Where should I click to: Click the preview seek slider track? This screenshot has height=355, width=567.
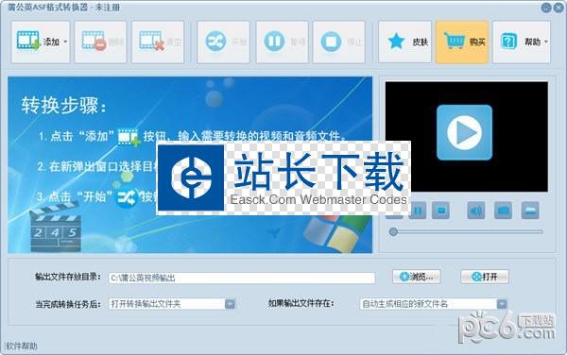tap(467, 232)
